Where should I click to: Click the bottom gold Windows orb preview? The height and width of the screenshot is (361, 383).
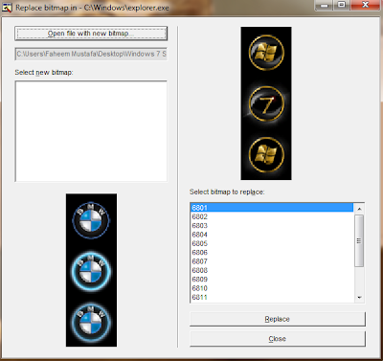[x=266, y=155]
